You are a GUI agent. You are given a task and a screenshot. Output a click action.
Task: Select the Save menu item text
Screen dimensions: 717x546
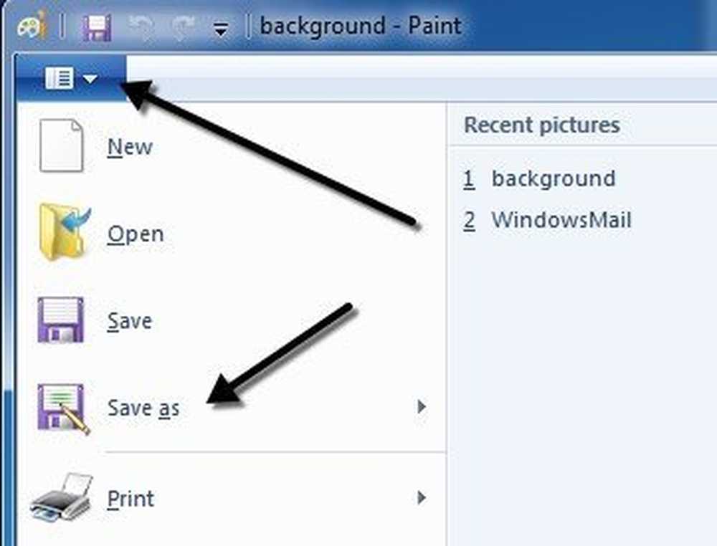coord(129,321)
